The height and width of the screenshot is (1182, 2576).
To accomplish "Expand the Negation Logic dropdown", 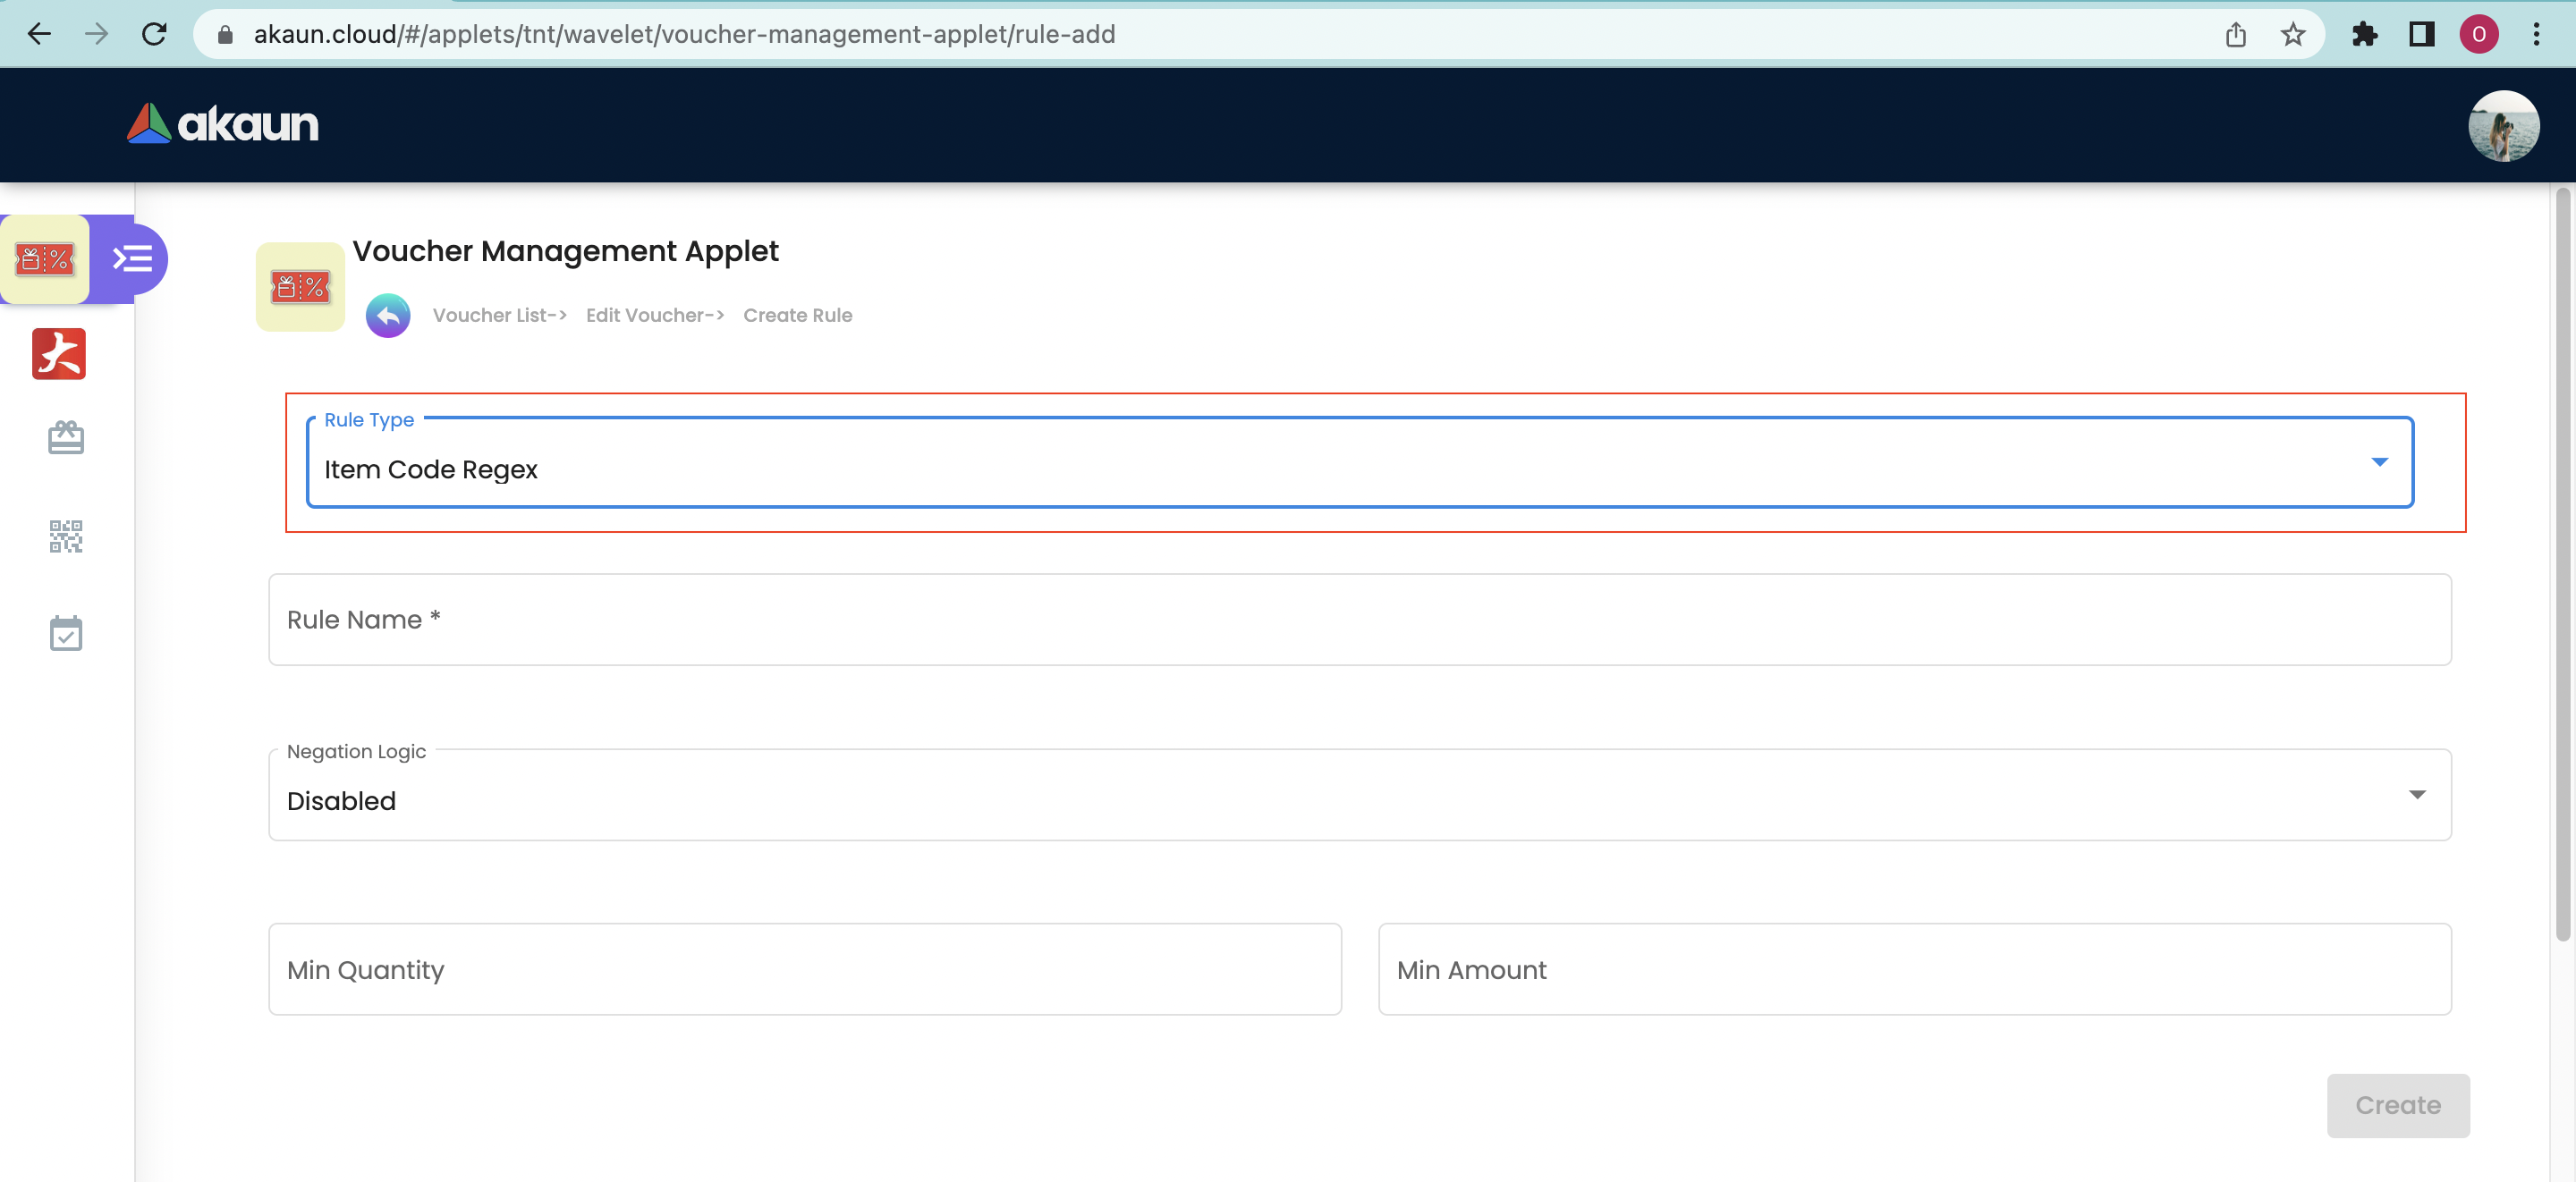I will pyautogui.click(x=1358, y=797).
